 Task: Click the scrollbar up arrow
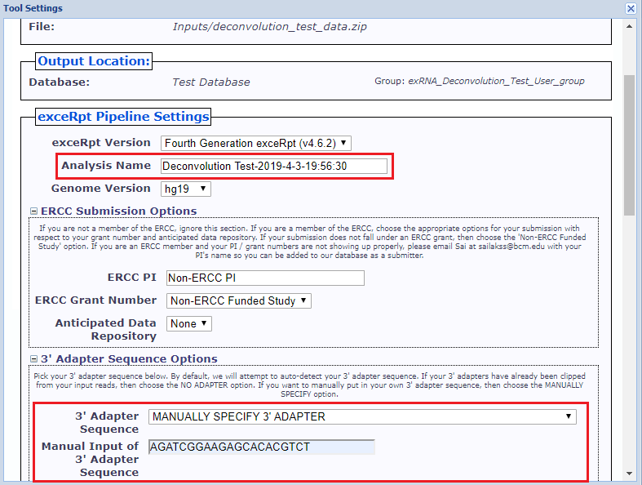(630, 24)
